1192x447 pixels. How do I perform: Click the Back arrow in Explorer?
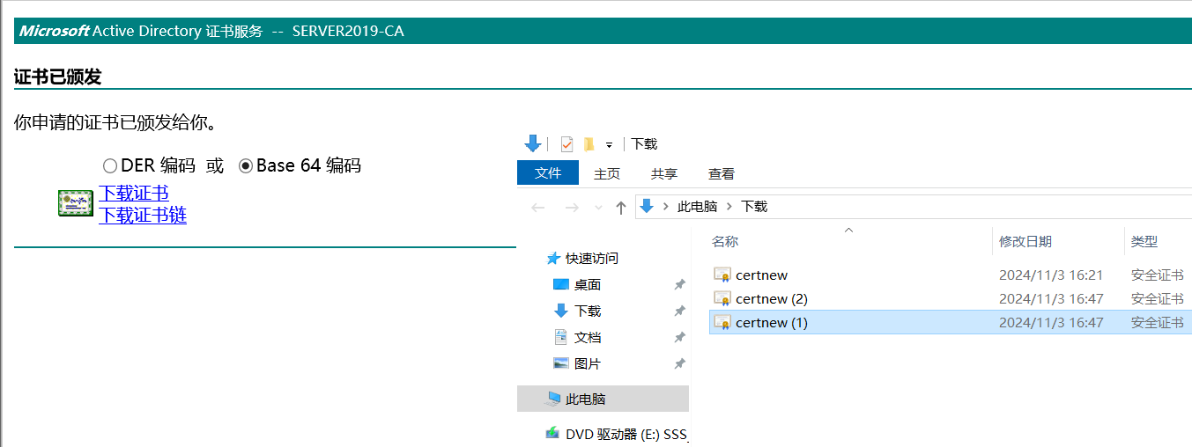coord(538,208)
